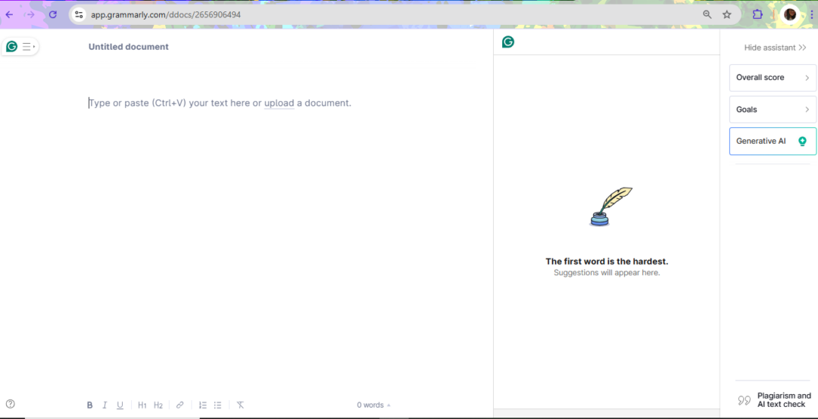Image resolution: width=818 pixels, height=419 pixels.
Task: Expand the Overall score panel
Action: (773, 78)
